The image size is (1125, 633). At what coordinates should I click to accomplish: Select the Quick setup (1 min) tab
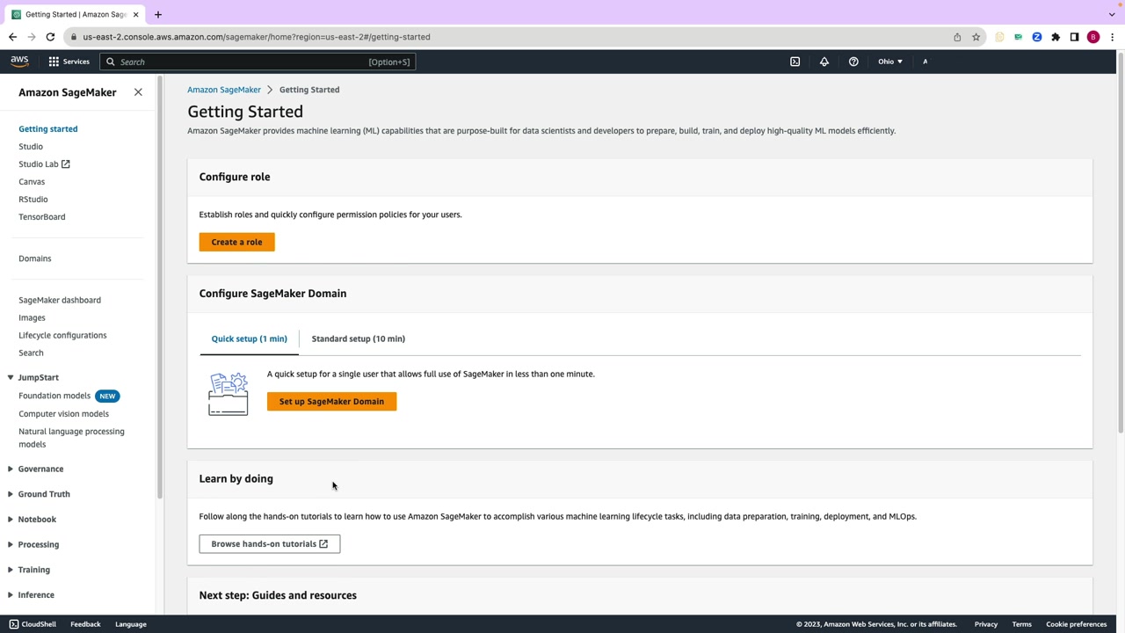(x=249, y=338)
